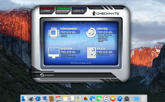Click the FILES heading

tap(101, 49)
